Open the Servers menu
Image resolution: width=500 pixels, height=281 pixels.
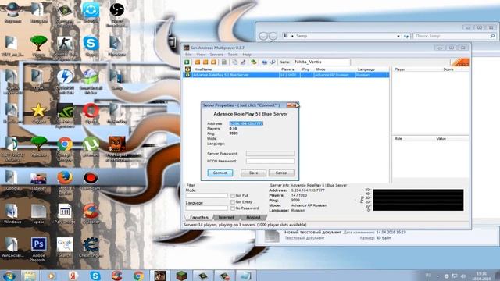(216, 55)
